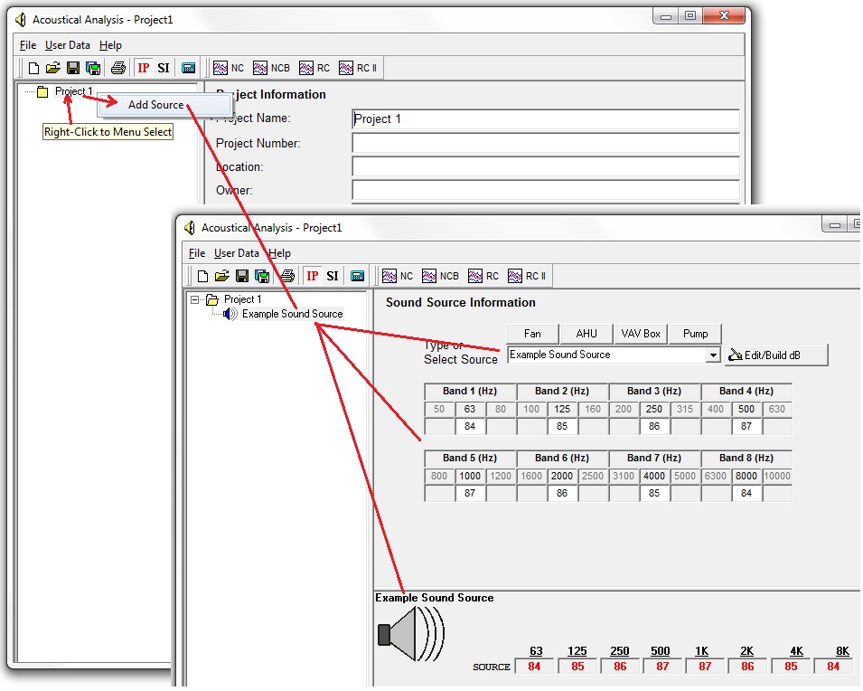This screenshot has height=691, width=863.
Task: Open User Data menu in Project Information window
Action: click(68, 46)
